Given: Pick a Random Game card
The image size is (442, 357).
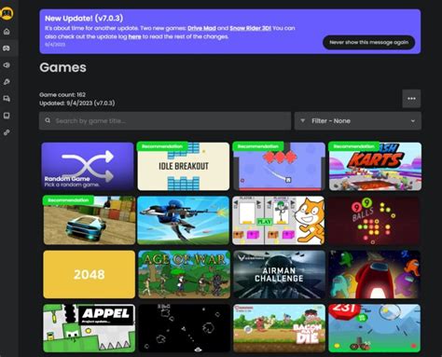Looking at the screenshot, I should [x=88, y=166].
